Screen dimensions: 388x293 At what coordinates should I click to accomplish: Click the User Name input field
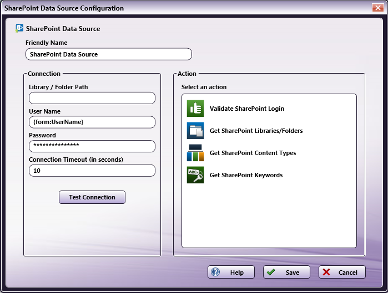click(92, 122)
